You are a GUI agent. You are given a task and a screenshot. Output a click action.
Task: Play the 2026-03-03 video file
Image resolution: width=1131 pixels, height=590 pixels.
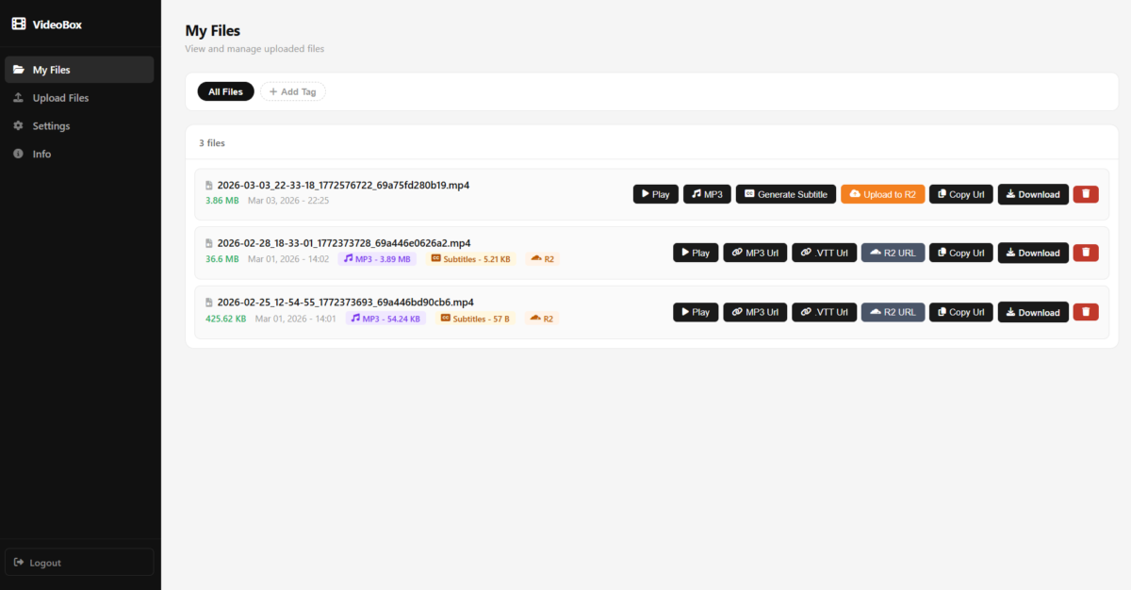[x=655, y=194]
